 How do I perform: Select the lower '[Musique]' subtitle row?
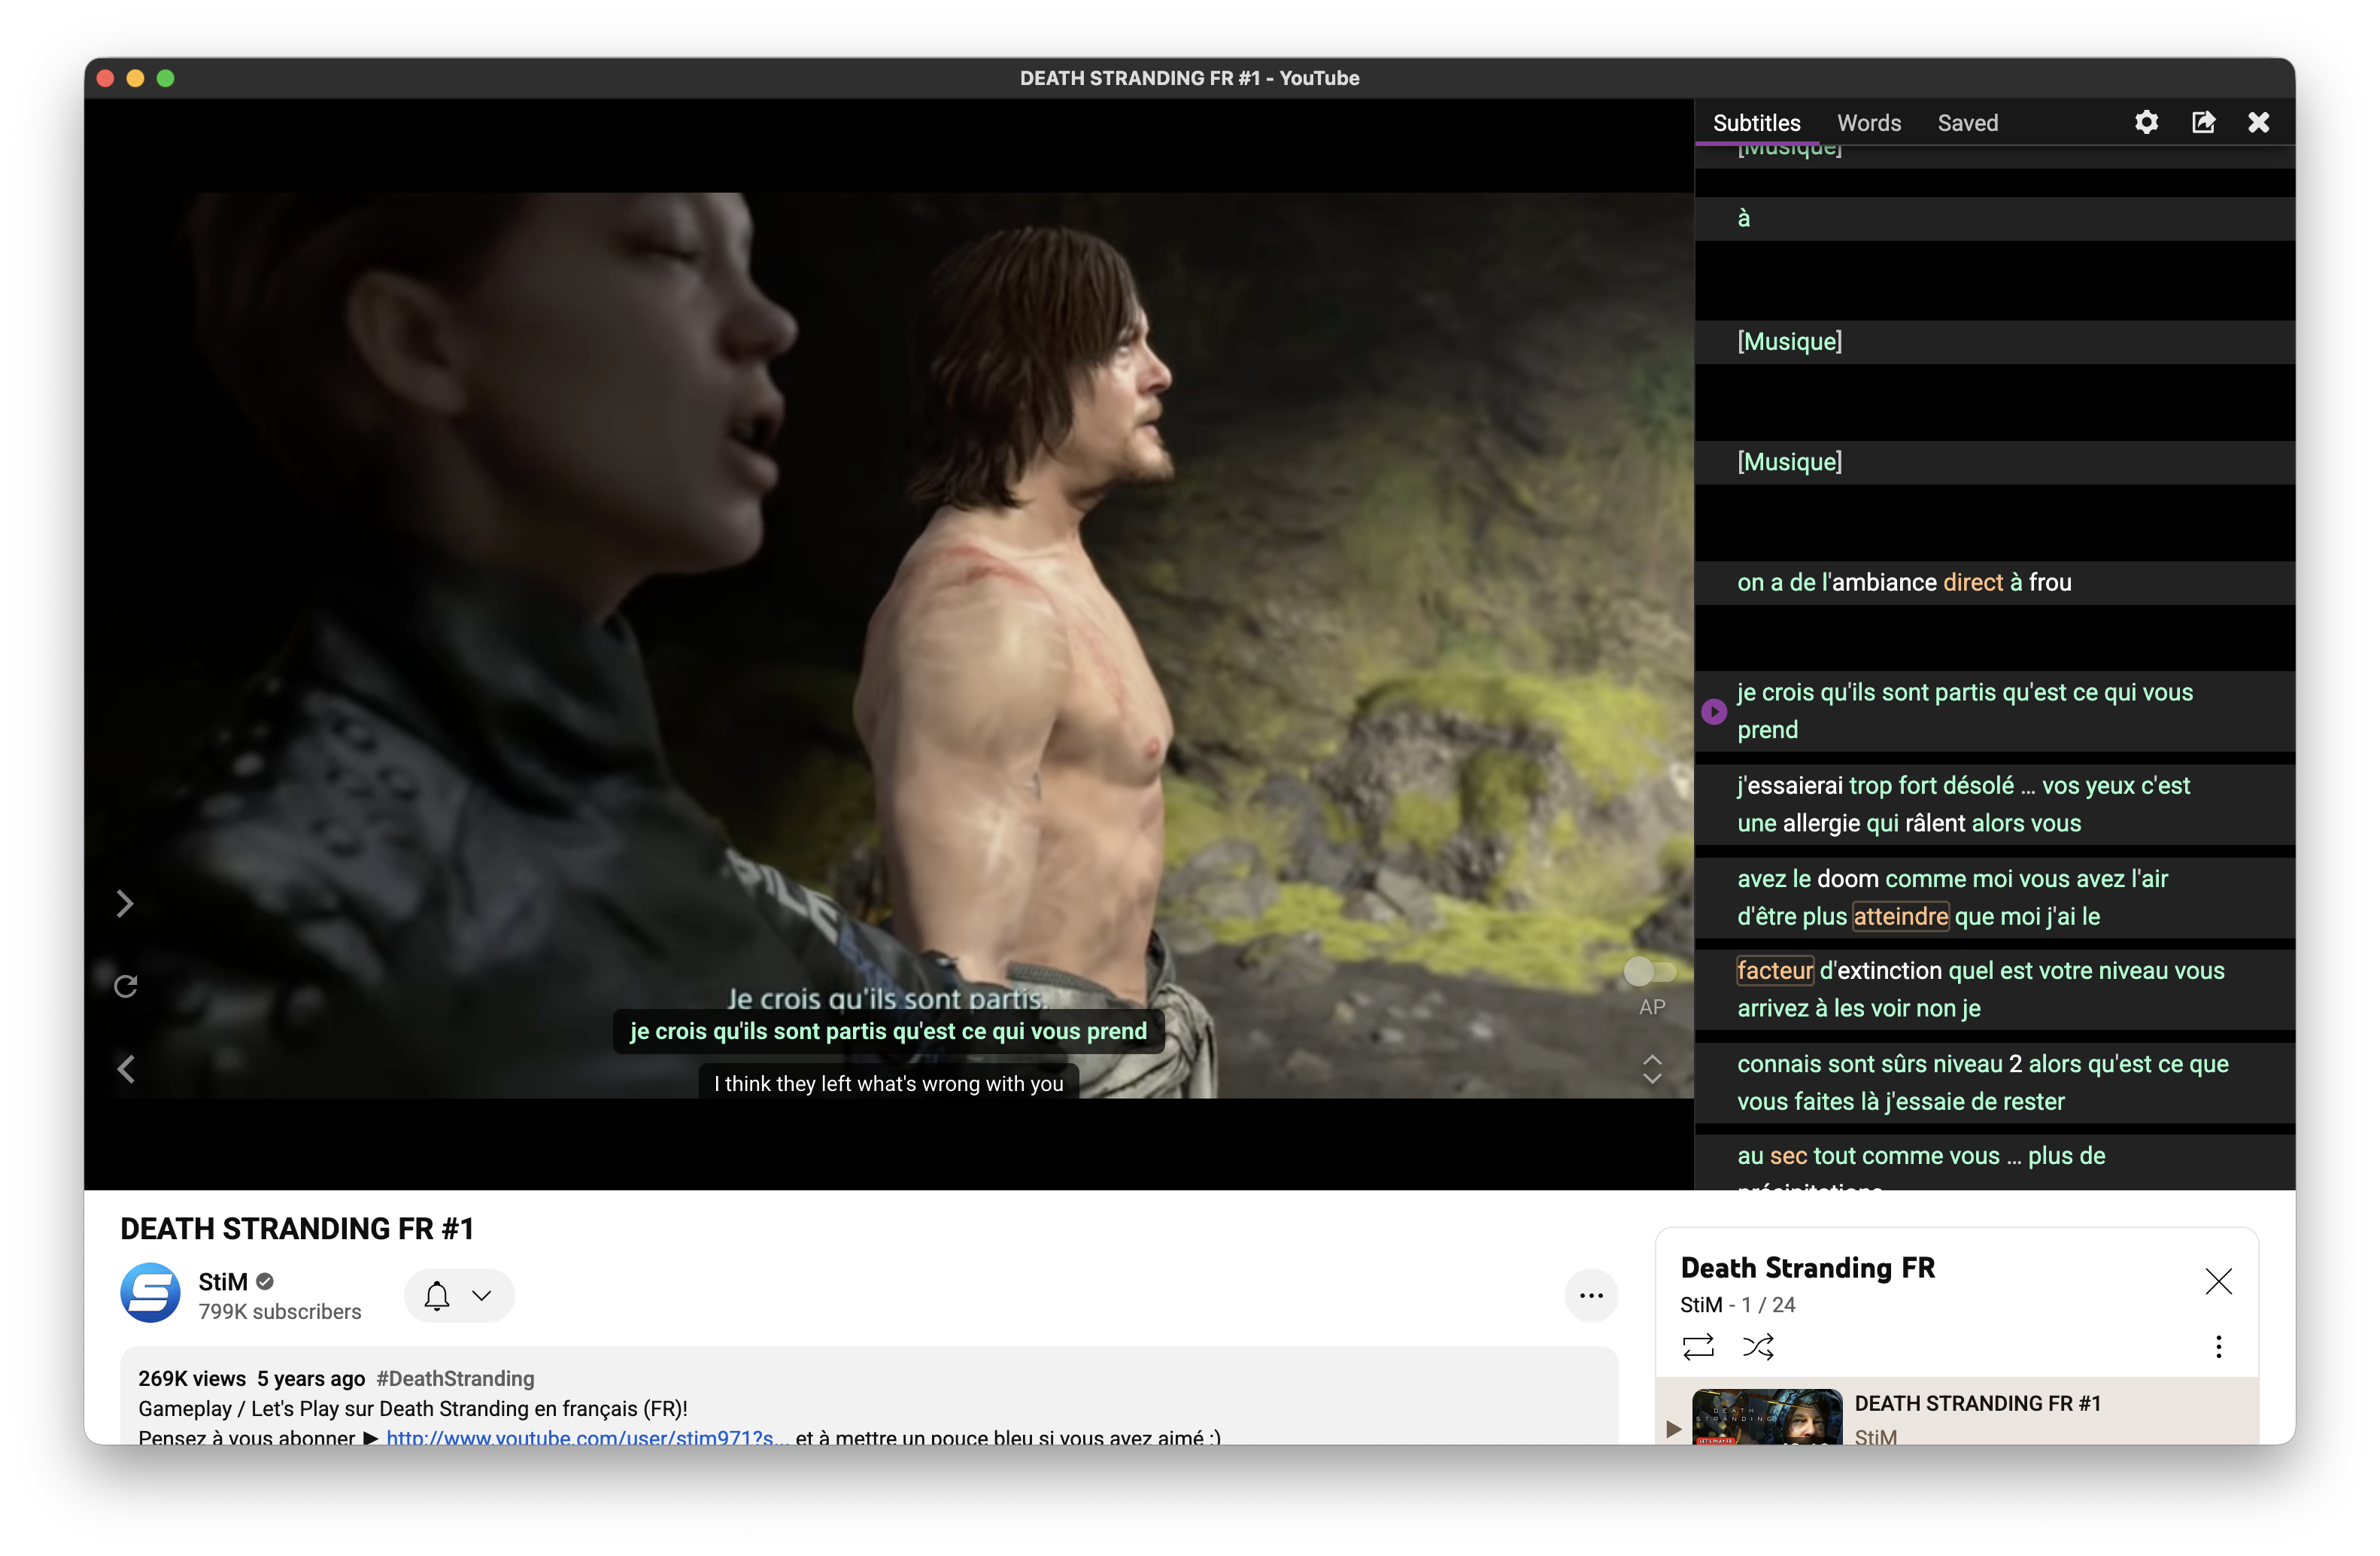point(1994,461)
